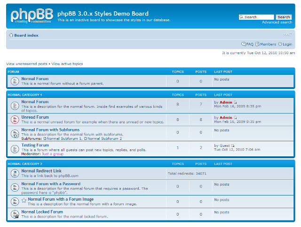Open Normal Forum with a Password title
The width and height of the screenshot is (301, 227).
[51, 184]
